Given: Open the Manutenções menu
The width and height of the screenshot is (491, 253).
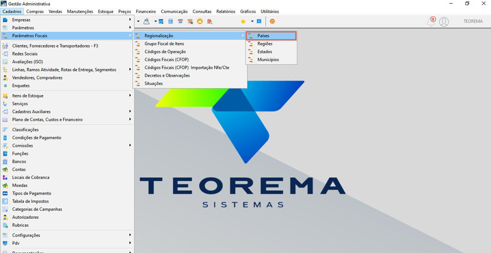Looking at the screenshot, I should pos(80,12).
